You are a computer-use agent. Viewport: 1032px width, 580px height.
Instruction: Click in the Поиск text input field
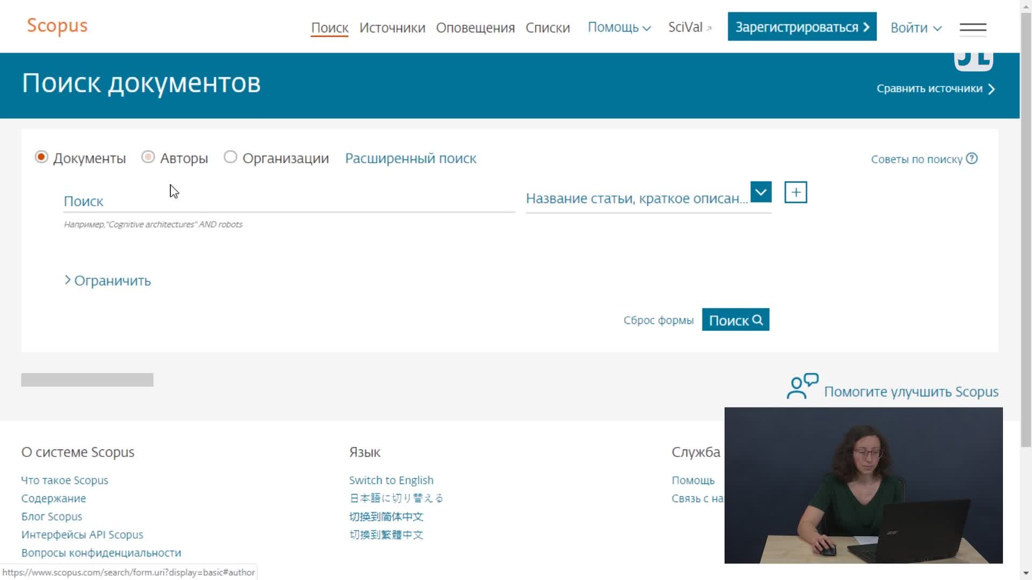click(289, 201)
